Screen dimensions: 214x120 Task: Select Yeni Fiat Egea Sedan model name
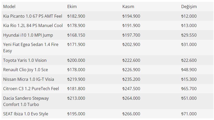click(31, 48)
